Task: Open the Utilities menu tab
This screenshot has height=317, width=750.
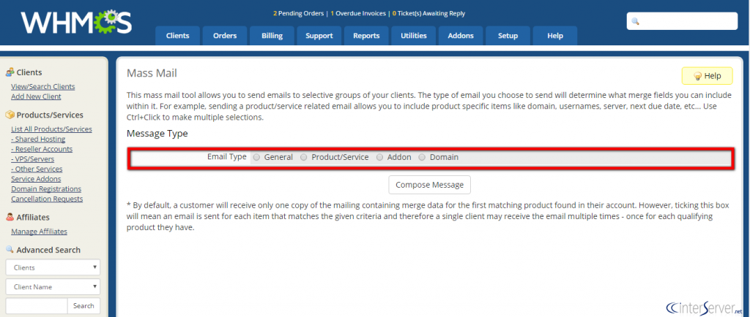Action: coord(414,36)
